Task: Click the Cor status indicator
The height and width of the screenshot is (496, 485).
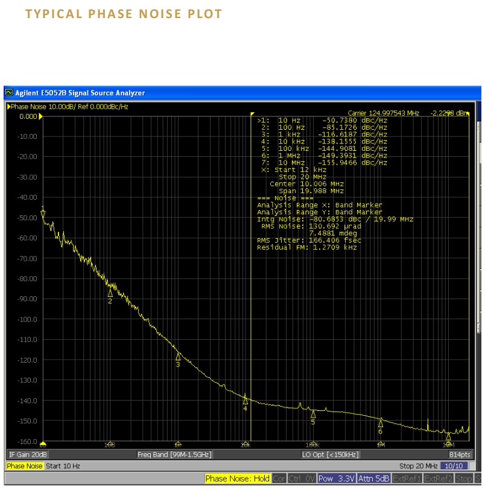Action: [x=279, y=479]
